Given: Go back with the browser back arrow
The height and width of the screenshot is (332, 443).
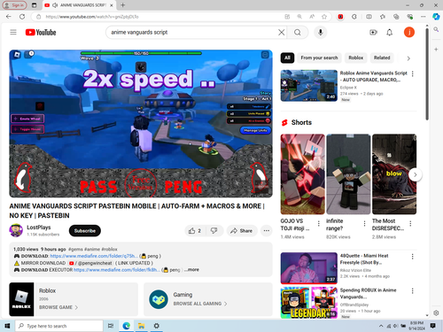Looking at the screenshot, I should click(9, 17).
